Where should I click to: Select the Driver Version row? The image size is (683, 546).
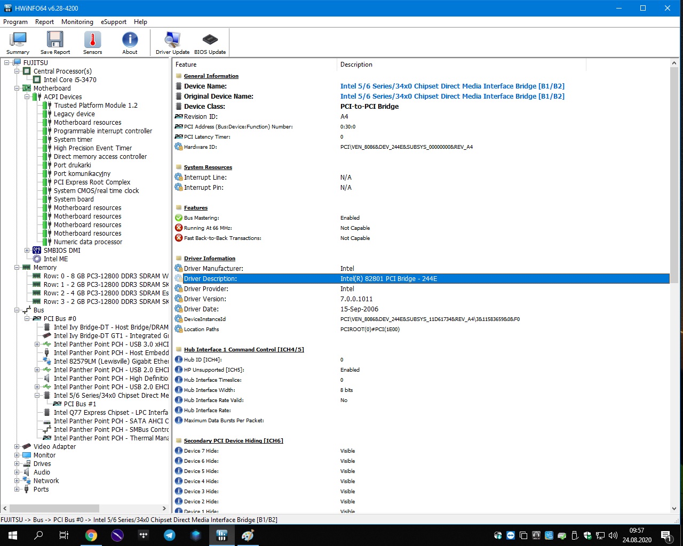coord(422,299)
